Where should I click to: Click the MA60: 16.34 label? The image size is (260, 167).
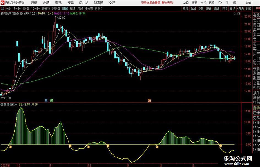tap(78, 13)
